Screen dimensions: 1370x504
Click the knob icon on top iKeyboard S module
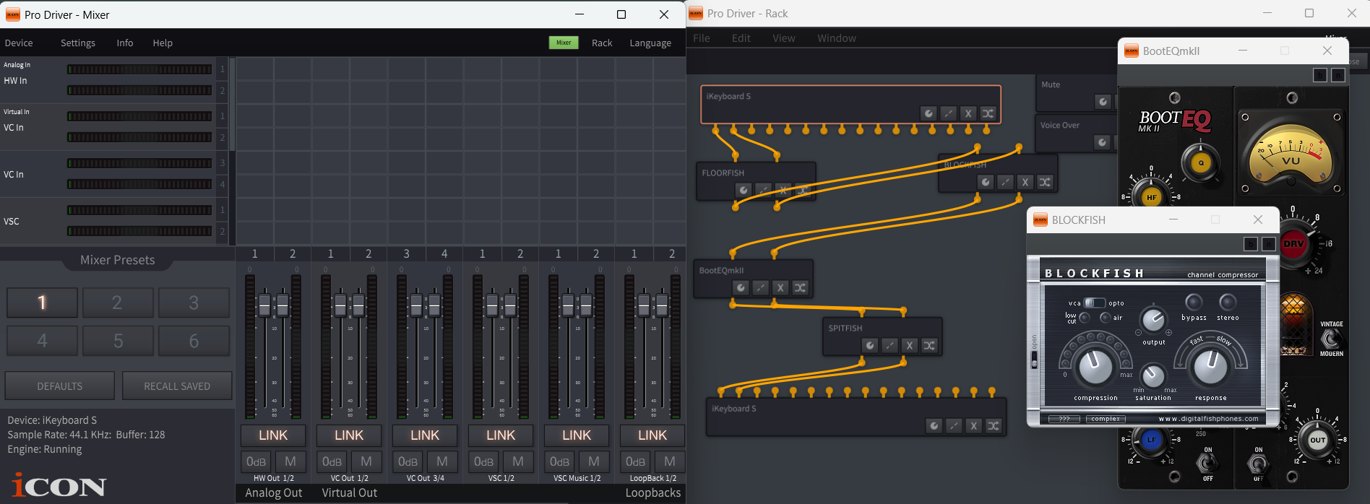[x=929, y=113]
